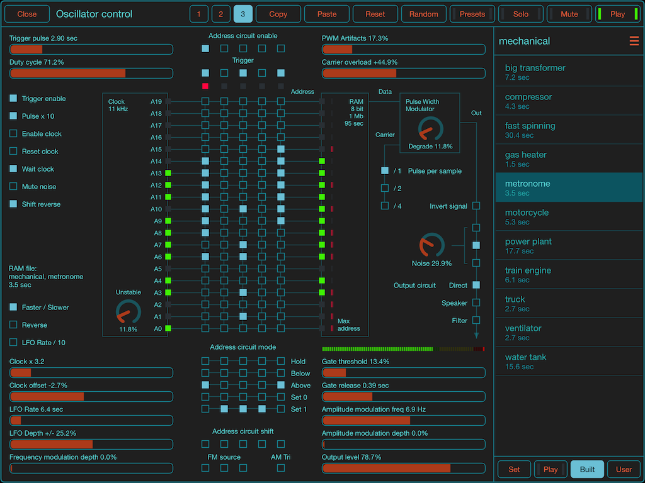Check the Mute noise option
645x483 pixels.
pyautogui.click(x=14, y=186)
